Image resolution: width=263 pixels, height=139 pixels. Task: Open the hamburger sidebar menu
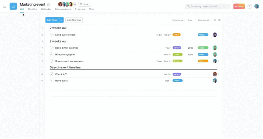(5, 6)
